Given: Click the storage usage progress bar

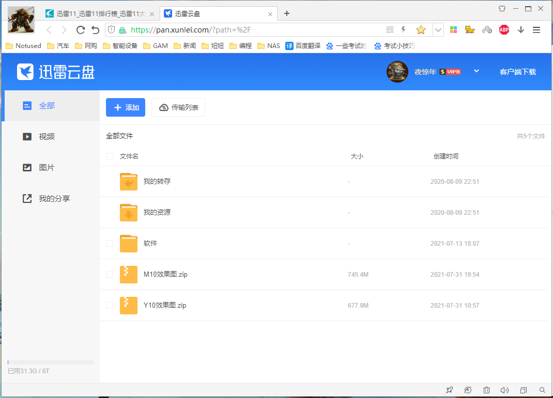Looking at the screenshot, I should click(51, 362).
